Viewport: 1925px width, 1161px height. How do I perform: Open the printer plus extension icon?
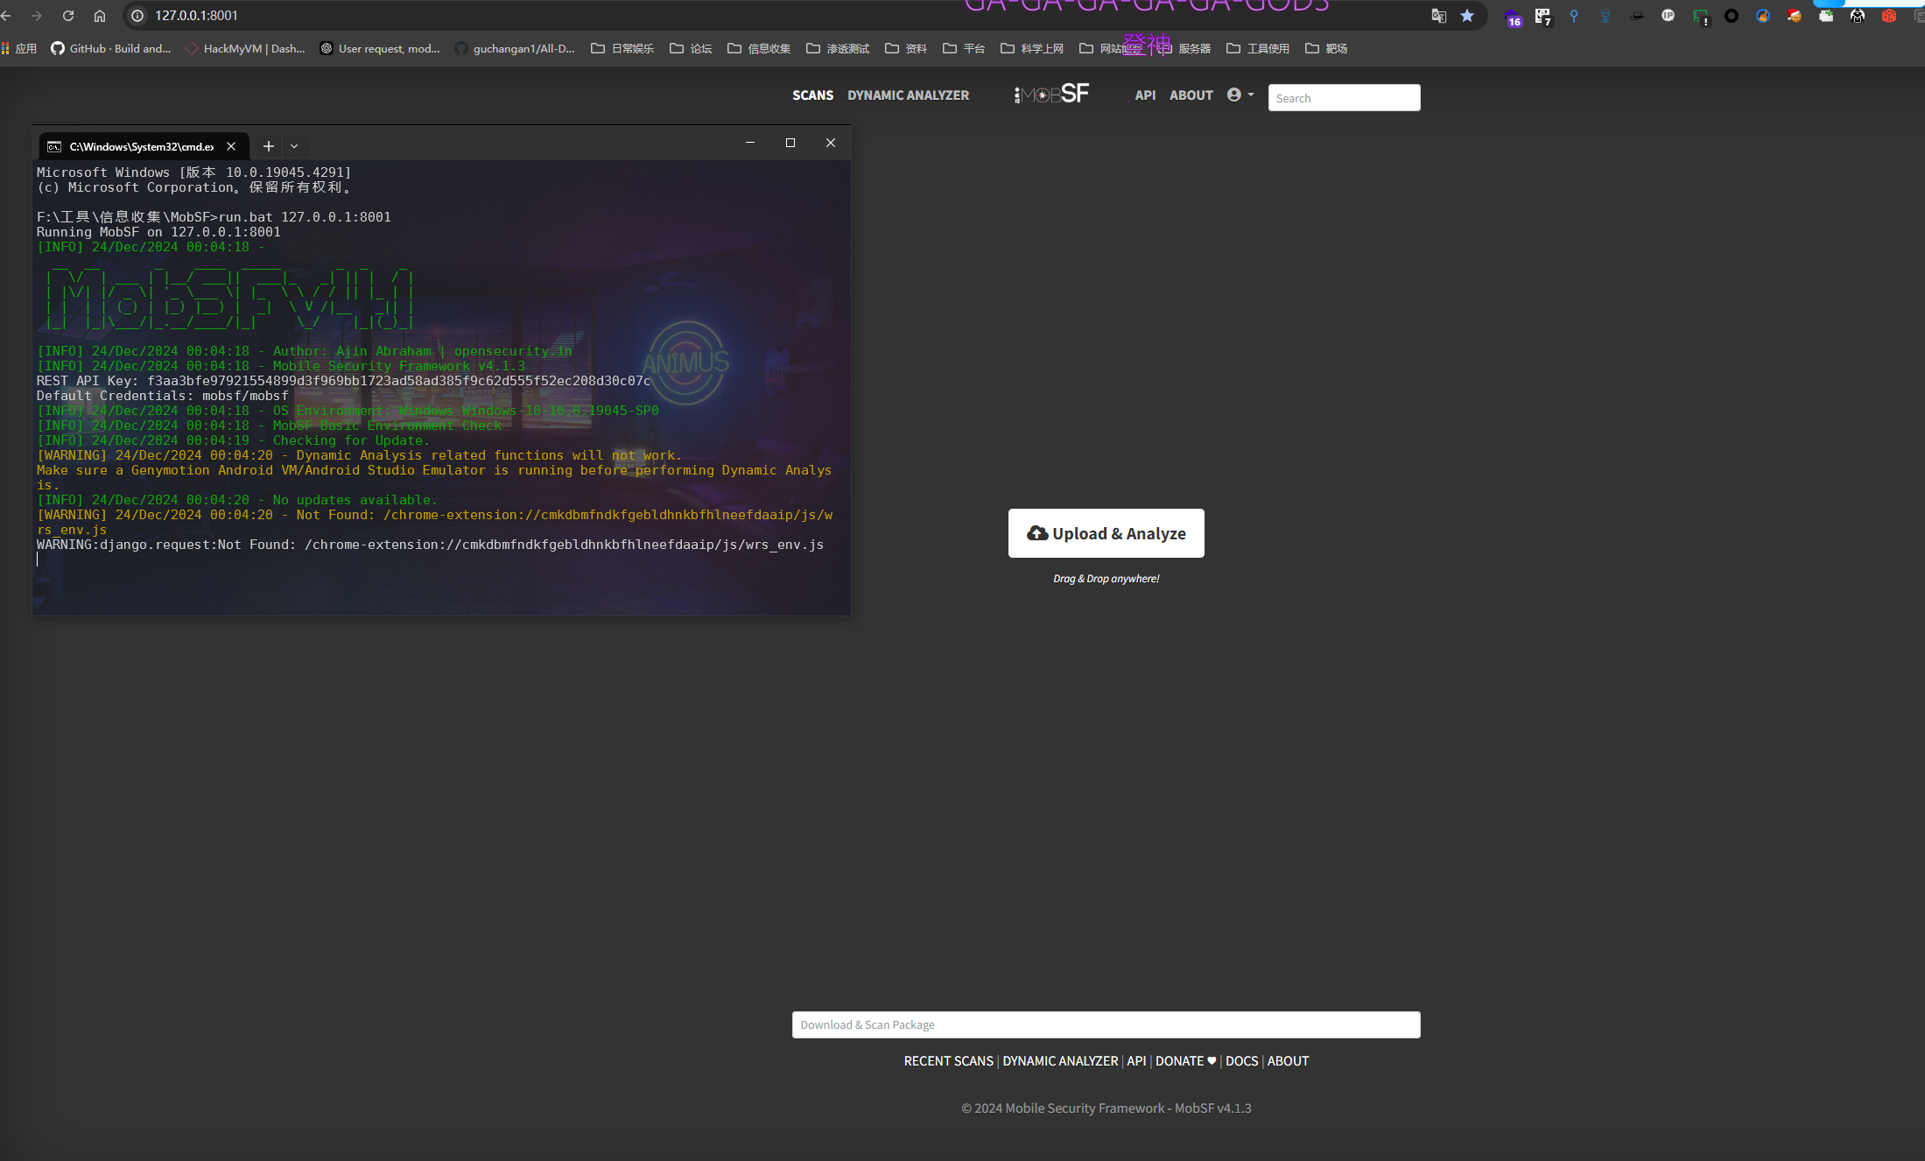(1826, 16)
